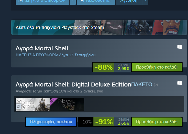The image size is (188, 134).
Task: Click the document icon on the thumbnail
Action: (x=18, y=106)
